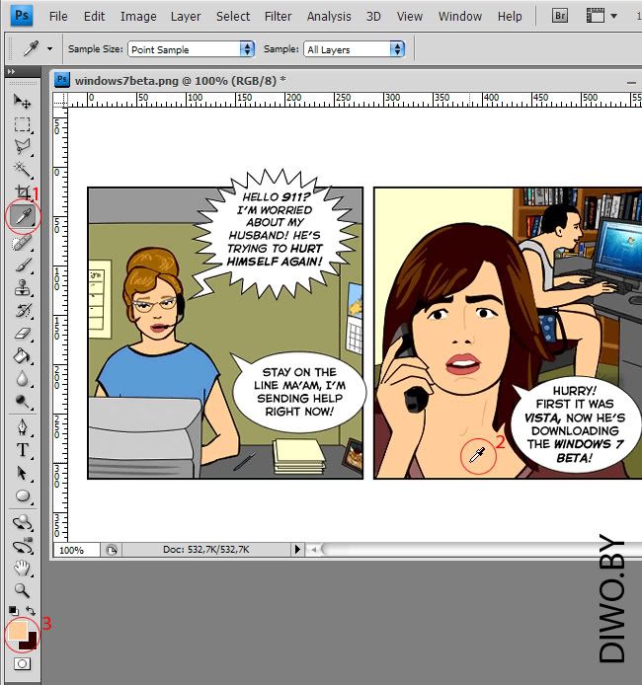Swap foreground and background colors
The image size is (642, 685).
coord(31,610)
